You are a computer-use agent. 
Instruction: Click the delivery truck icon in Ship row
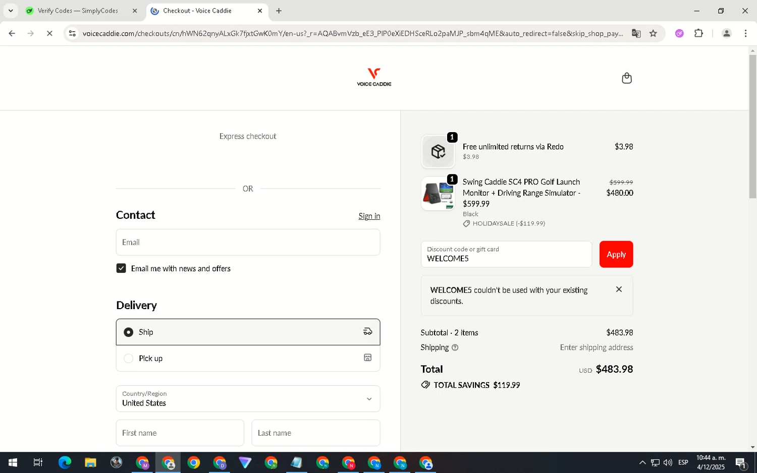(x=367, y=332)
